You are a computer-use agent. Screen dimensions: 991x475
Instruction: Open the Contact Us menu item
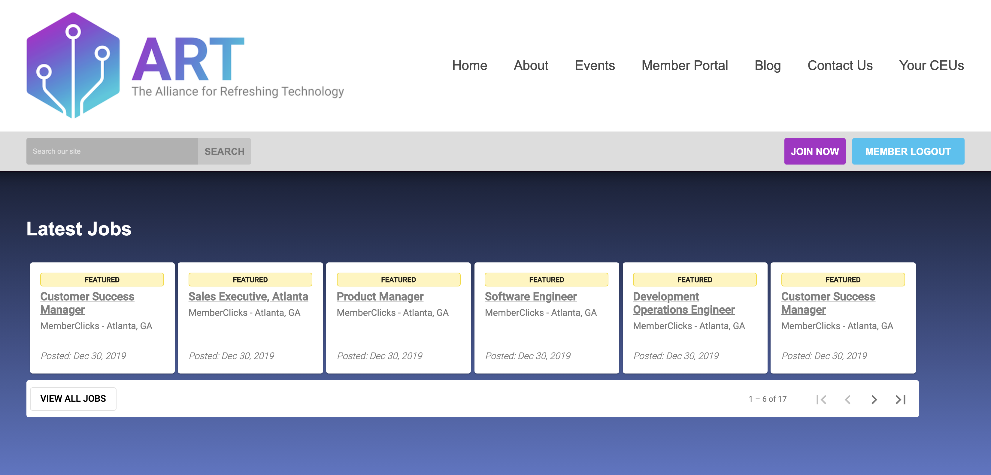840,65
